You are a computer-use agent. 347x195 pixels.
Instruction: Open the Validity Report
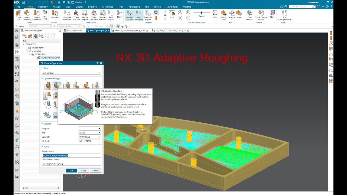pos(85,15)
